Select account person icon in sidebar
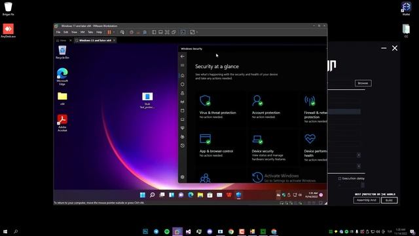This screenshot has width=419, height=236. pos(183,93)
